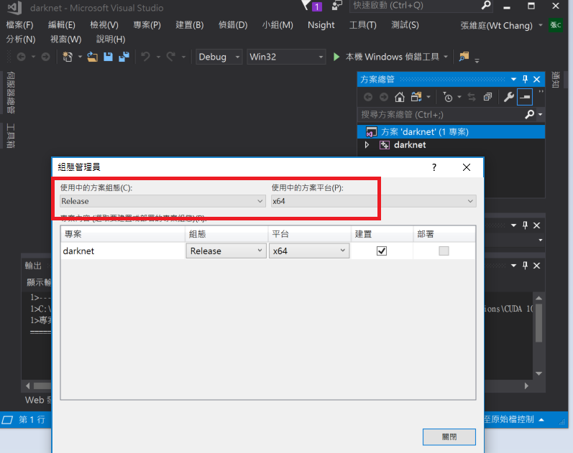Close the Solution Explorer panel
This screenshot has width=573, height=453.
pos(536,79)
